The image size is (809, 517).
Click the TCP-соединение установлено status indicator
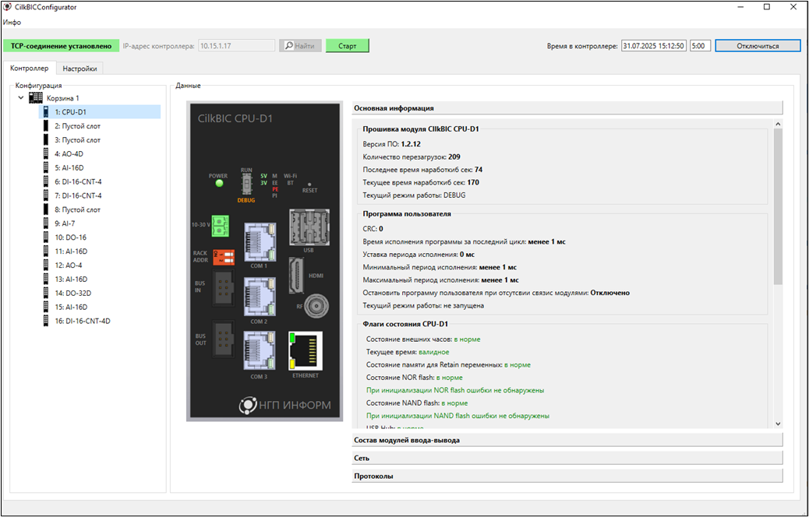click(x=61, y=46)
